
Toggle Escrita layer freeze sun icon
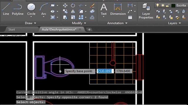[163, 5]
